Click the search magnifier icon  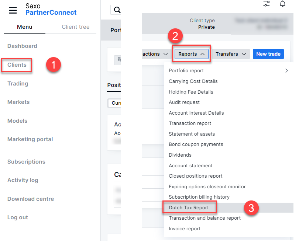pyautogui.click(x=117, y=10)
